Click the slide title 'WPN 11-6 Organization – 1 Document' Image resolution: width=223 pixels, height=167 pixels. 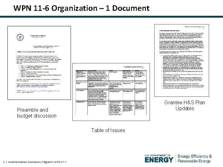[81, 8]
